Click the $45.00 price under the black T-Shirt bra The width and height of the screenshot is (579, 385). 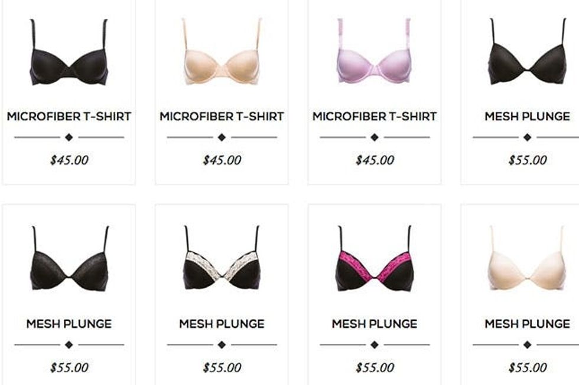pos(70,160)
